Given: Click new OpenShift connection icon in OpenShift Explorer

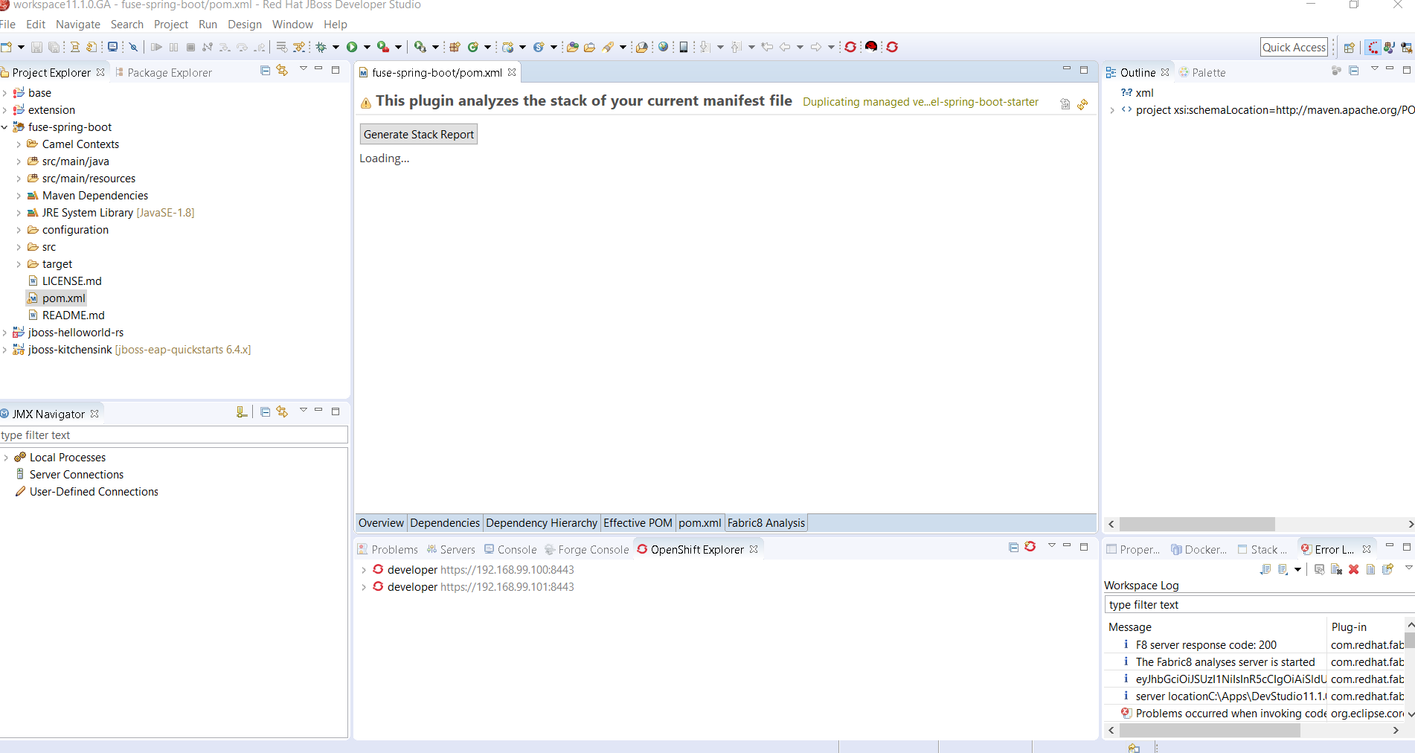Looking at the screenshot, I should (1030, 547).
